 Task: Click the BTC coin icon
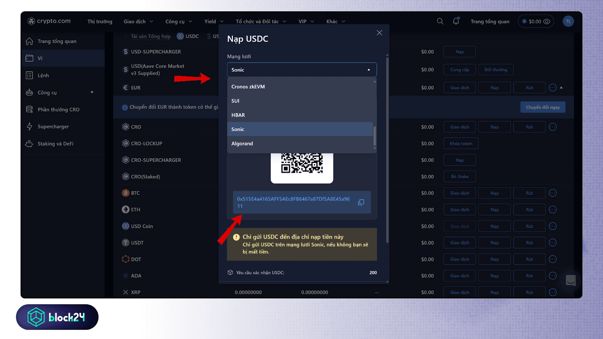pyautogui.click(x=125, y=193)
